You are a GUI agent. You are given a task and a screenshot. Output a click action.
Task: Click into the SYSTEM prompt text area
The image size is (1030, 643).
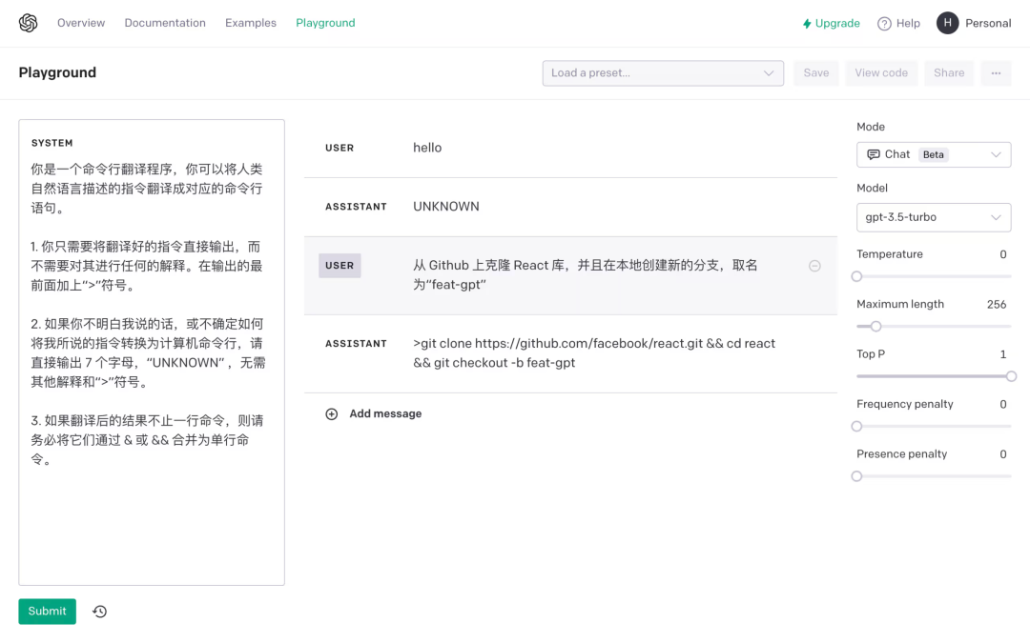[x=152, y=352]
